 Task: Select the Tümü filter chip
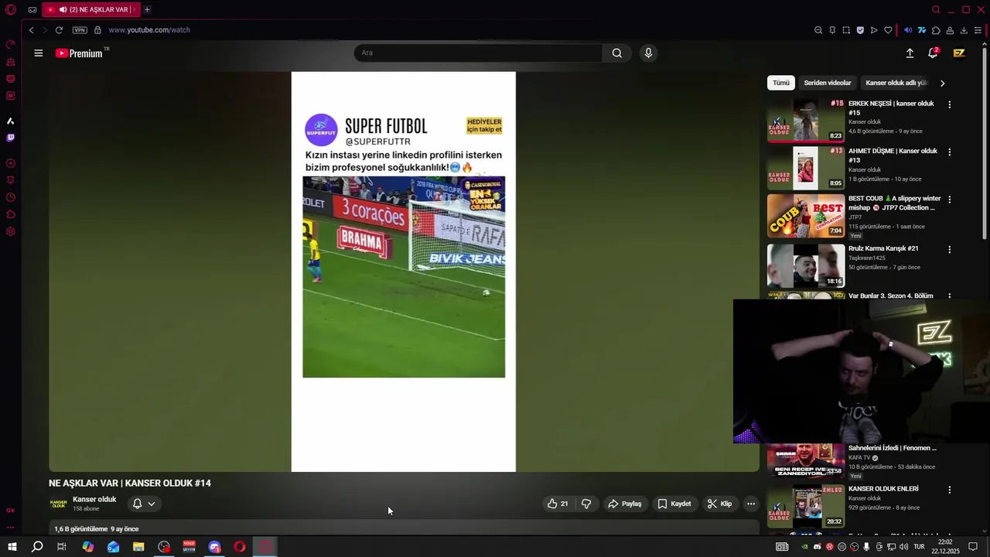point(781,83)
